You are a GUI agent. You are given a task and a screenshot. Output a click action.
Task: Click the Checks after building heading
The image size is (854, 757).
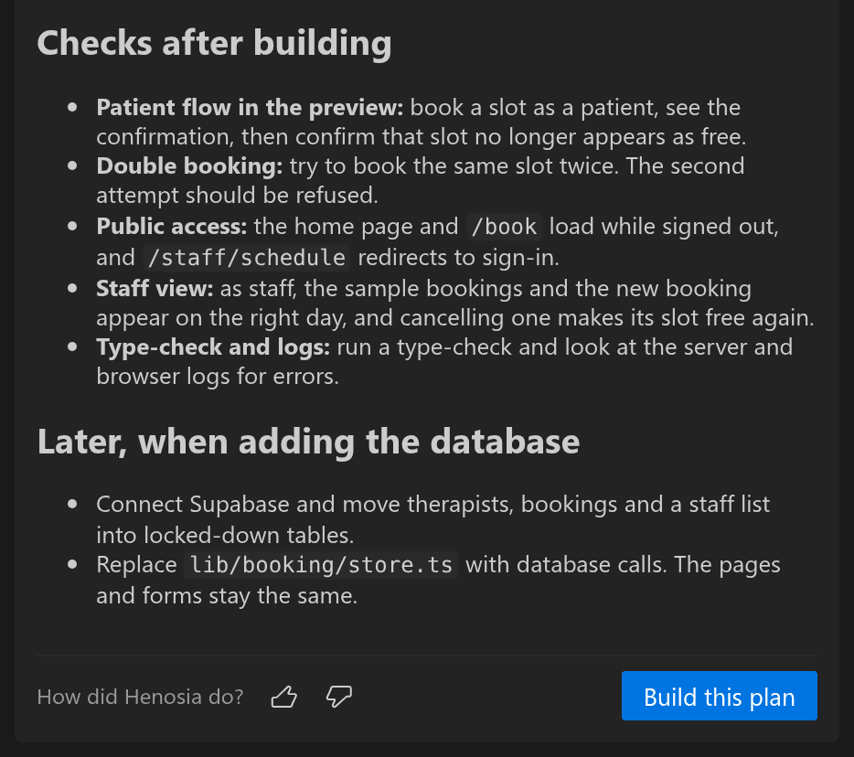point(214,44)
